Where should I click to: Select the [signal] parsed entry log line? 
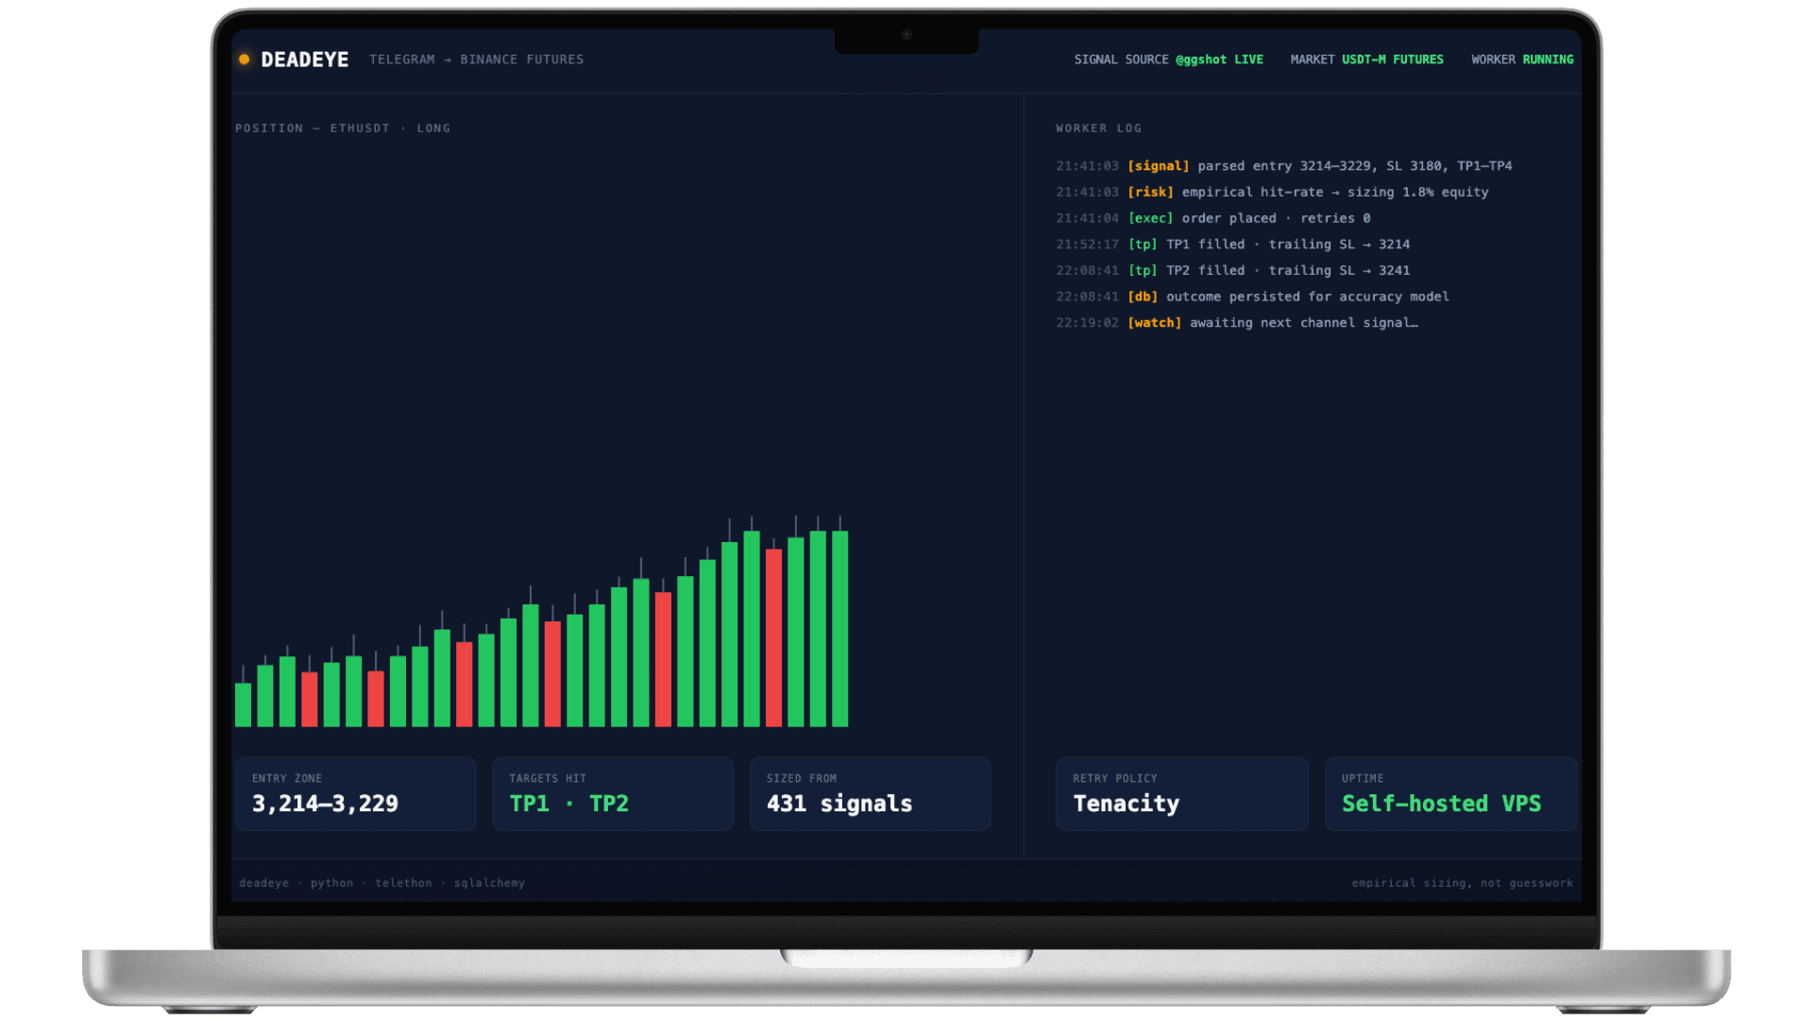click(x=1283, y=166)
